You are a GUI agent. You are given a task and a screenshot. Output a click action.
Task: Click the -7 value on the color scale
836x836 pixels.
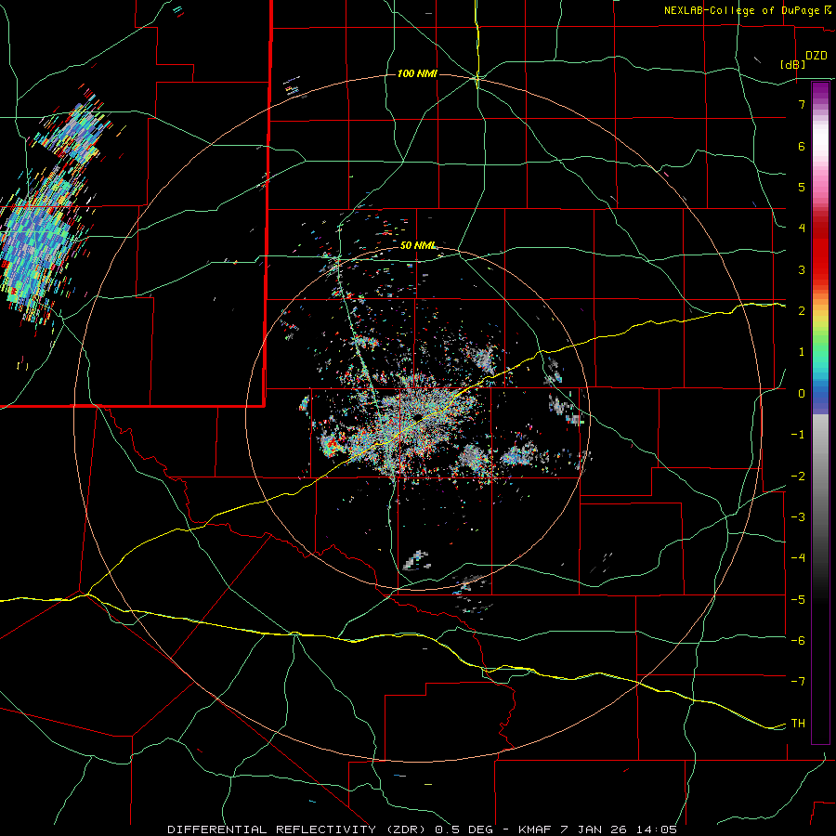click(798, 682)
